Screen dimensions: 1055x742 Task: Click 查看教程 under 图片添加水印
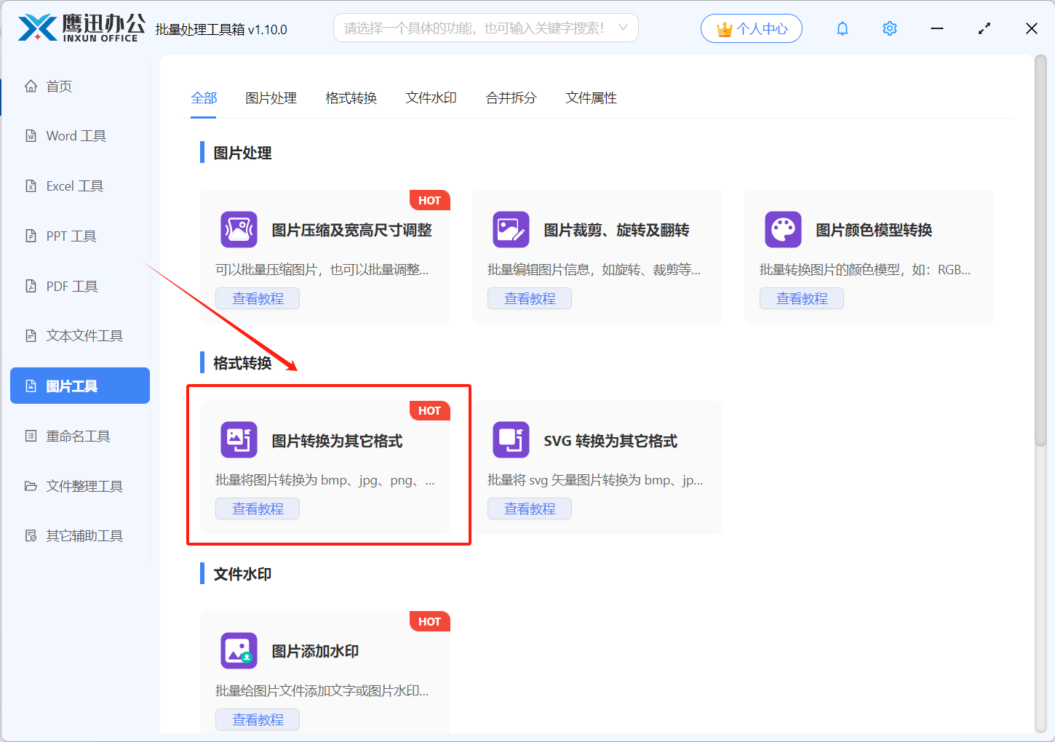coord(258,719)
